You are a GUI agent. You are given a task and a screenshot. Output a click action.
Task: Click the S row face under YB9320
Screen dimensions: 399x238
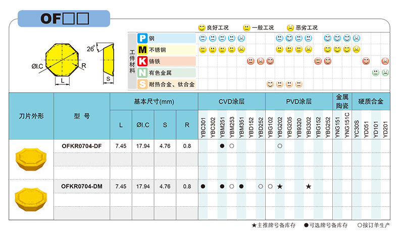[298, 84]
